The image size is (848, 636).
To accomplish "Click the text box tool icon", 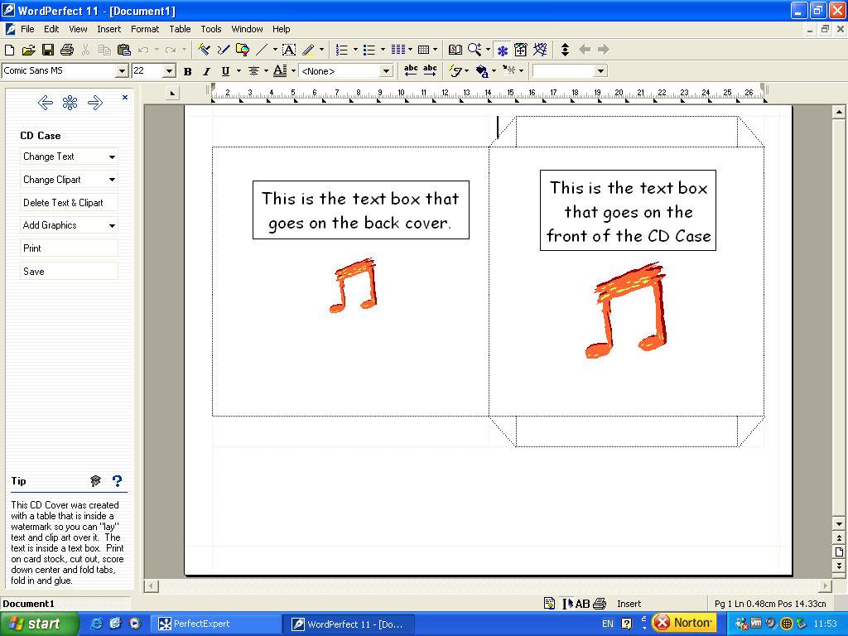I will tap(288, 50).
